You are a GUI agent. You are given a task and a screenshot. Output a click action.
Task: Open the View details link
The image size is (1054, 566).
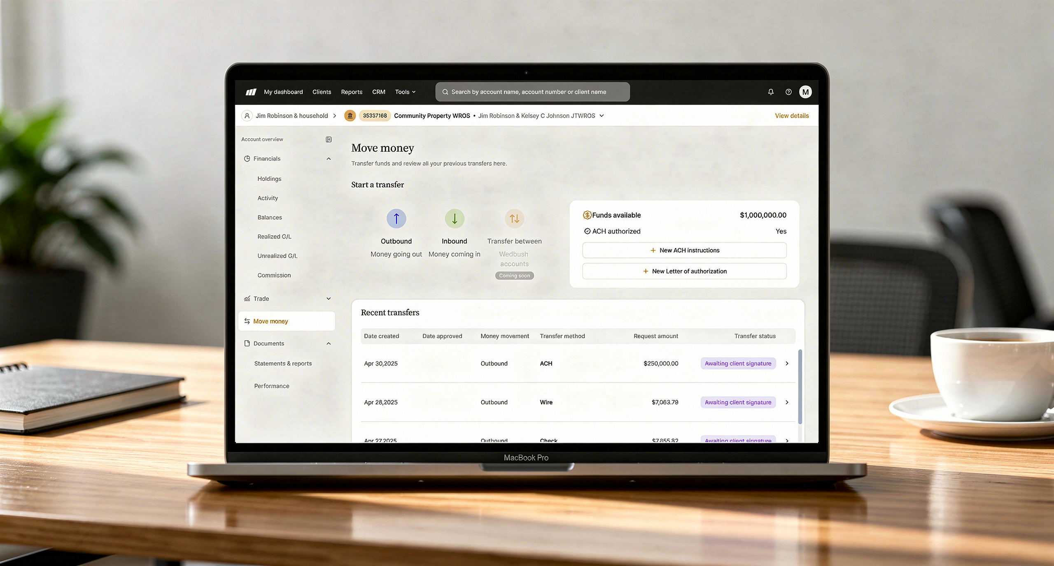[x=792, y=116]
